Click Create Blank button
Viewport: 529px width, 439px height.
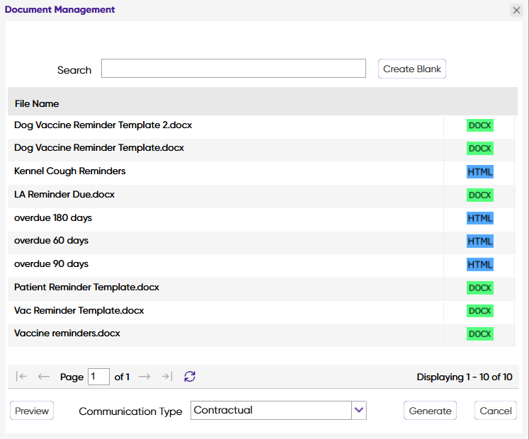412,69
